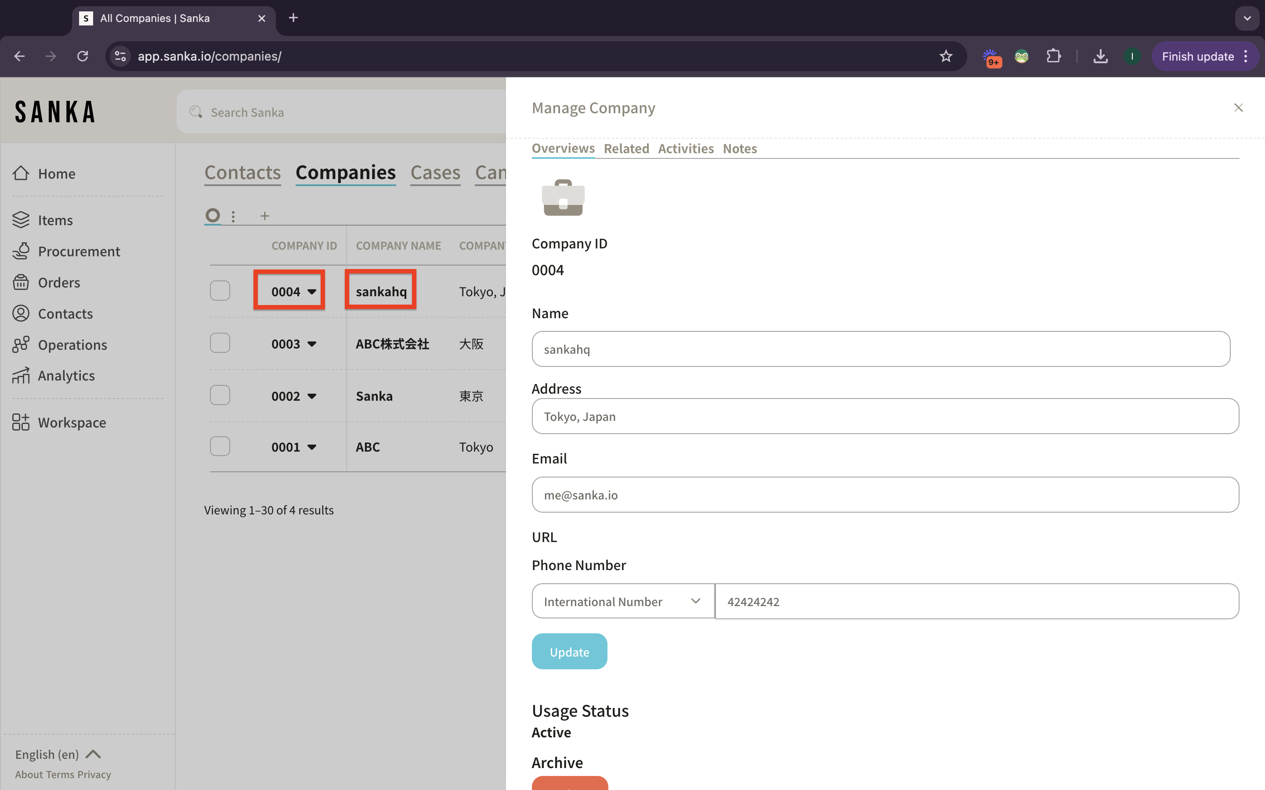The image size is (1265, 790).
Task: Open Analytics using the chart icon
Action: (x=21, y=375)
